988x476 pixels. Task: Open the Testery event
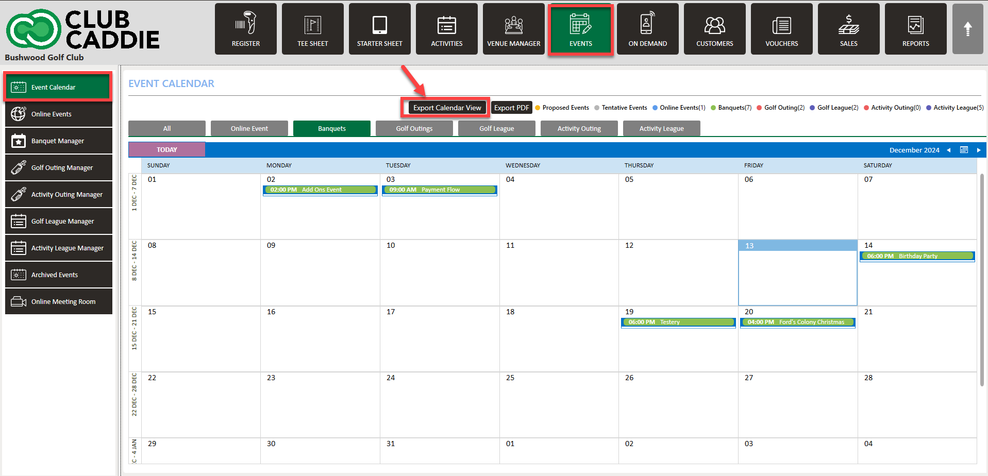click(x=678, y=322)
